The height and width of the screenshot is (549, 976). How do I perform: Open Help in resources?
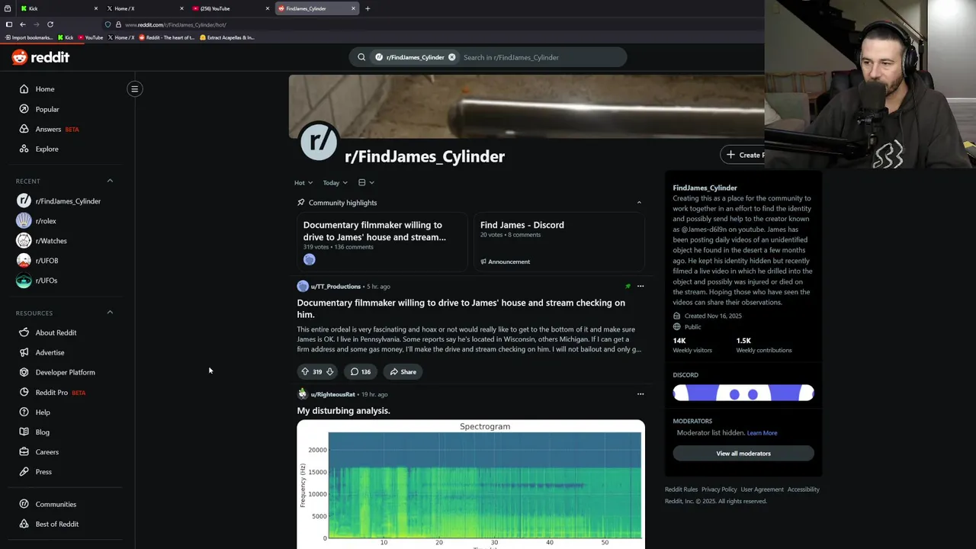pos(43,412)
